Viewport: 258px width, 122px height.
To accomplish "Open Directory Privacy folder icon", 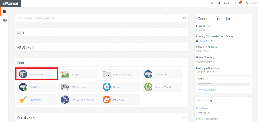I will [x=107, y=74].
